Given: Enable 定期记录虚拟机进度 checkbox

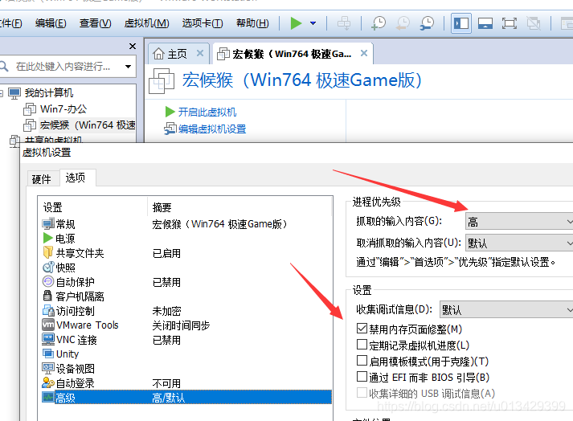Looking at the screenshot, I should 362,344.
